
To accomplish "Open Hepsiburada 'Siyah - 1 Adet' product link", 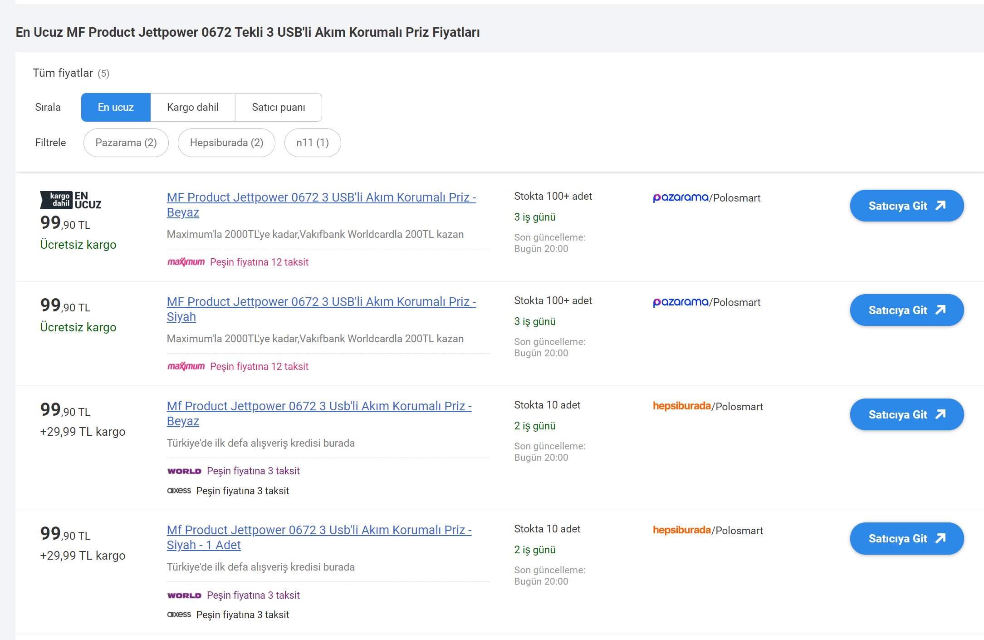I will [318, 530].
